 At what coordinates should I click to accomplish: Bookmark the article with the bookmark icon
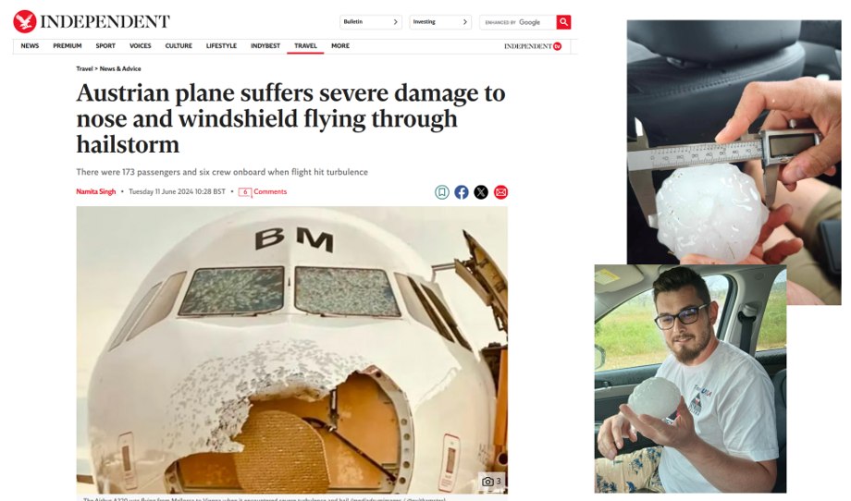pyautogui.click(x=442, y=192)
